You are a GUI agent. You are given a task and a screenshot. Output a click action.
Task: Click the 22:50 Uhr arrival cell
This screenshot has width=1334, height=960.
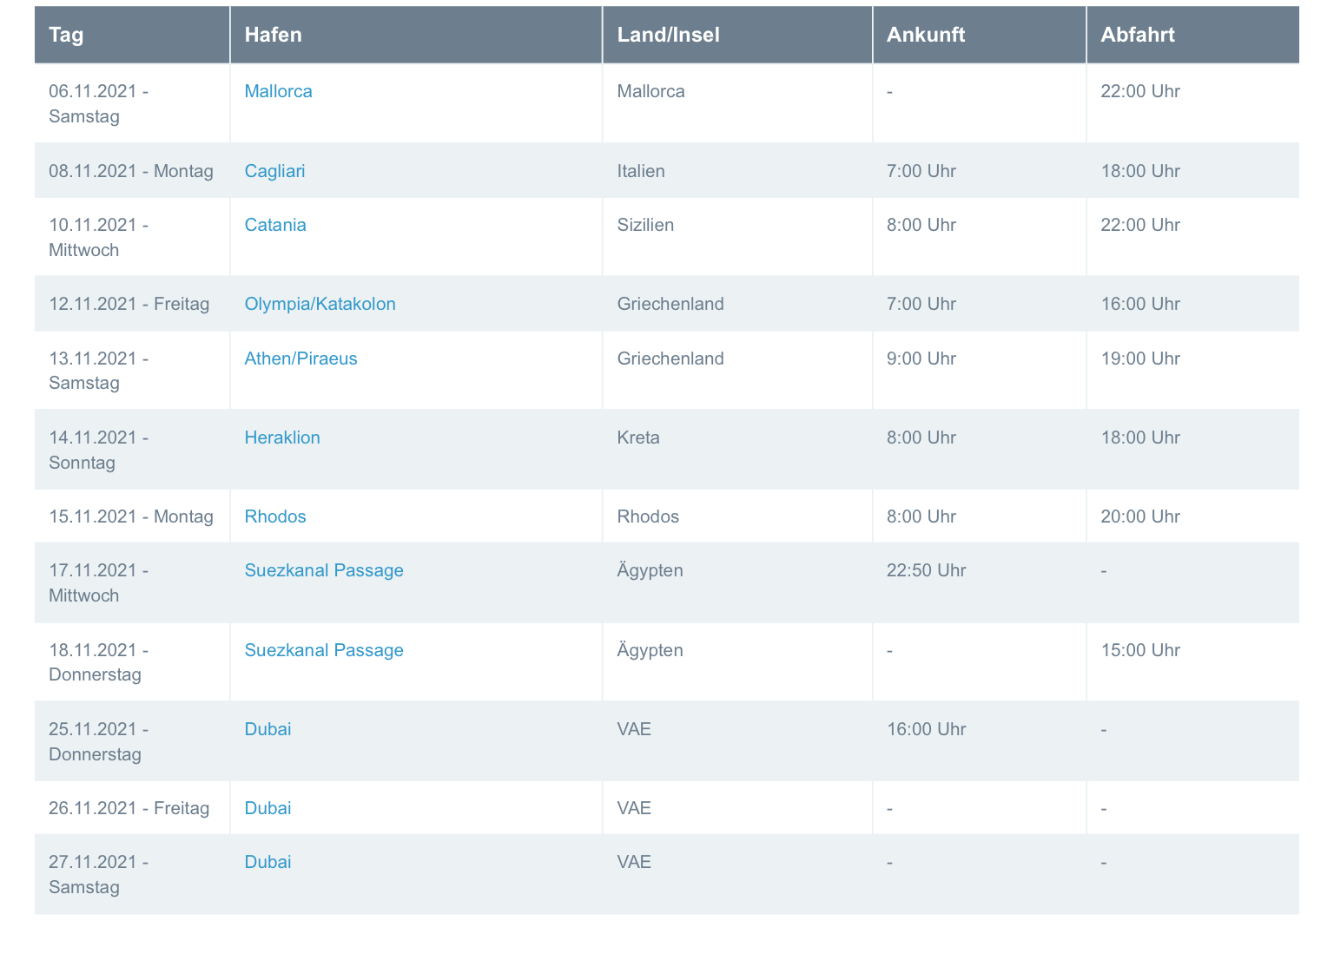tap(926, 570)
